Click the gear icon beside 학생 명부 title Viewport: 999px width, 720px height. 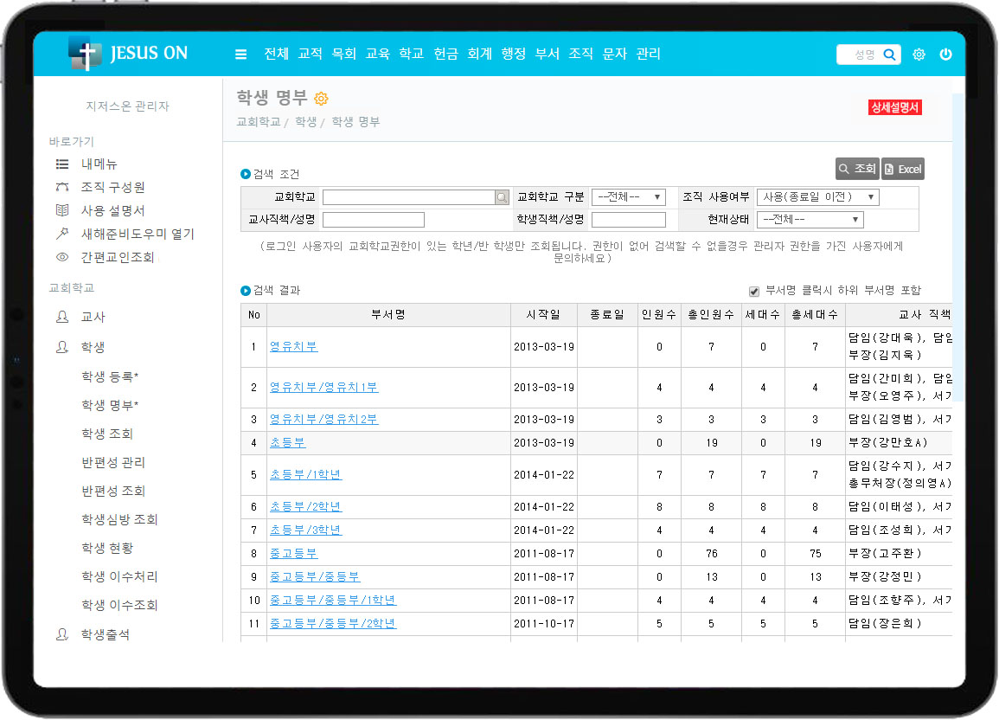[x=321, y=99]
